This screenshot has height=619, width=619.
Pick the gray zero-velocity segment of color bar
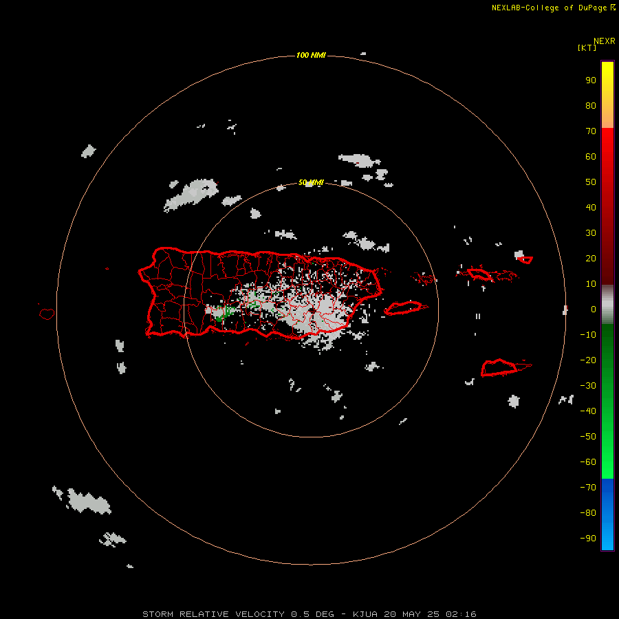(x=607, y=305)
